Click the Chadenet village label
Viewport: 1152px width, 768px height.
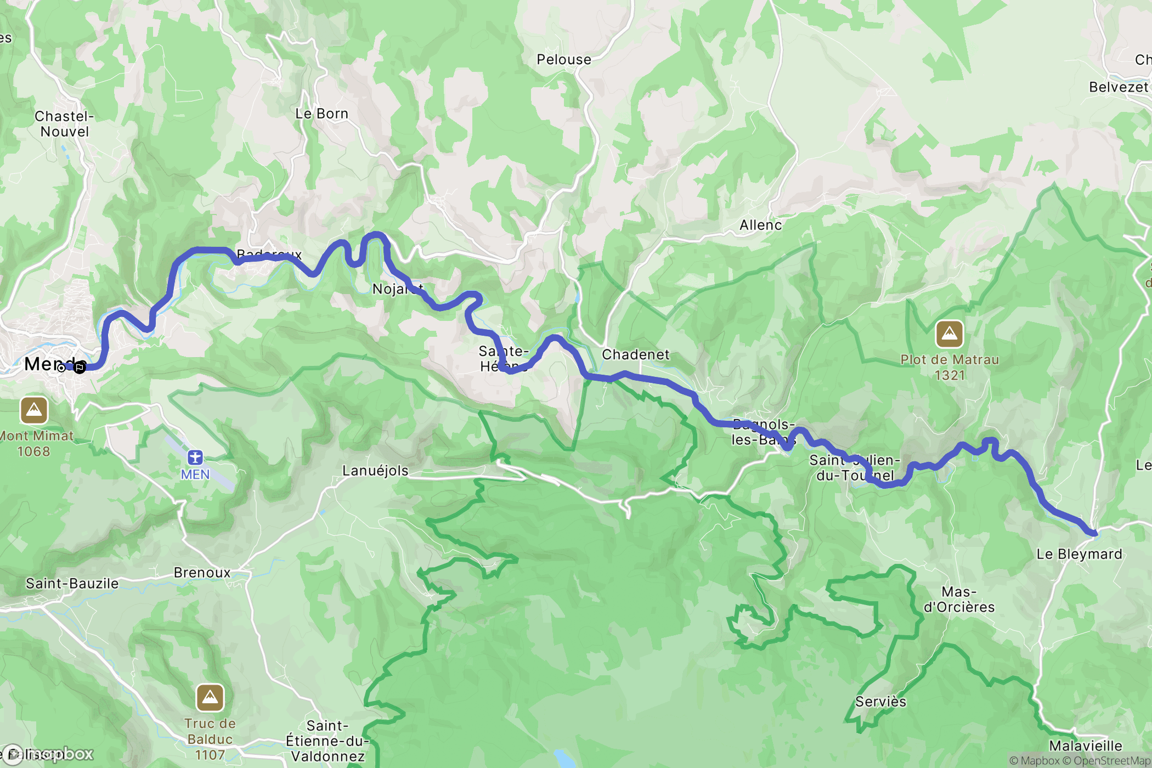pyautogui.click(x=636, y=354)
